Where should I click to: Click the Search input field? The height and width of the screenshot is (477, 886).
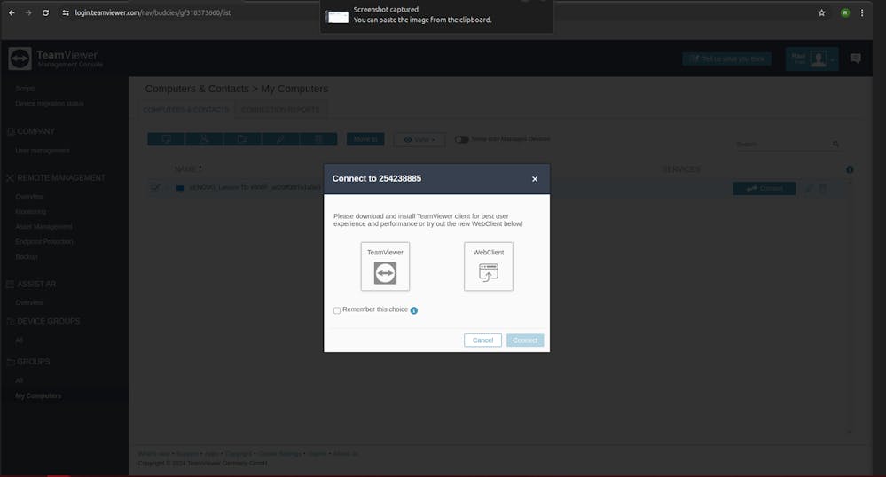(782, 145)
